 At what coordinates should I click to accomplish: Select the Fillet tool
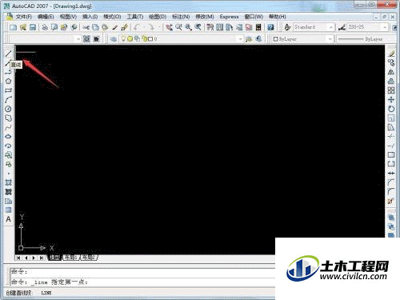tap(391, 192)
